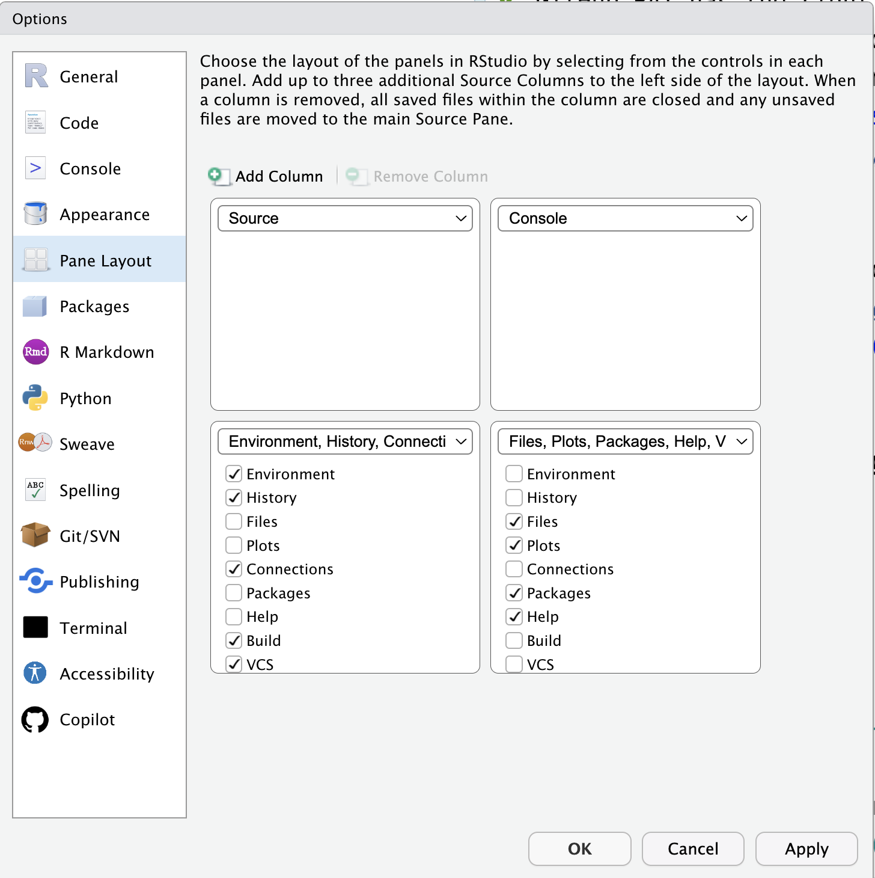Select the R Markdown Rmd icon

click(35, 352)
